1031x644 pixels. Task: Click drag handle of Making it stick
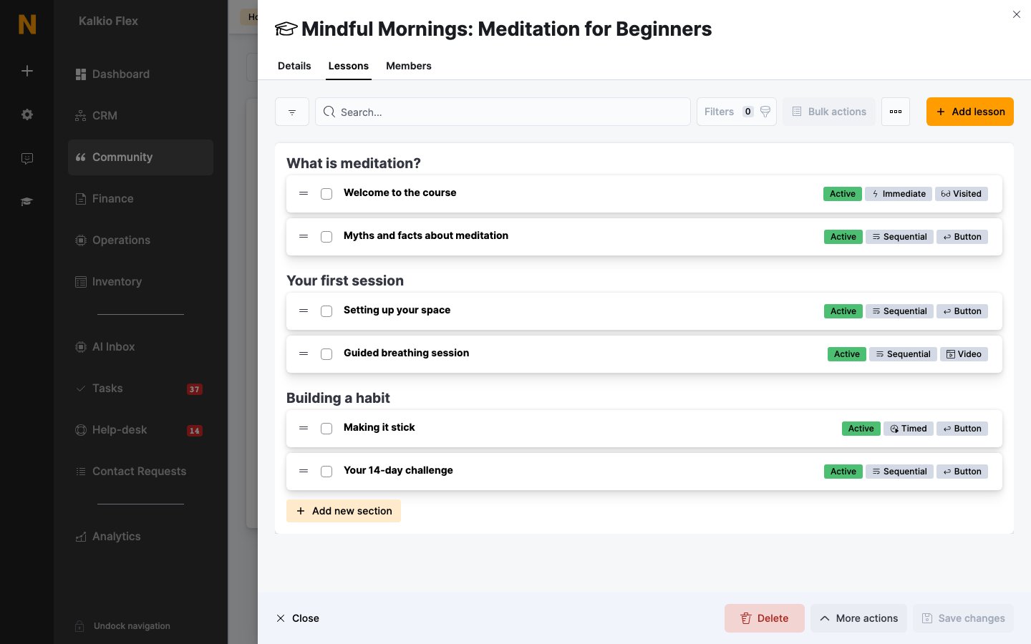304,428
